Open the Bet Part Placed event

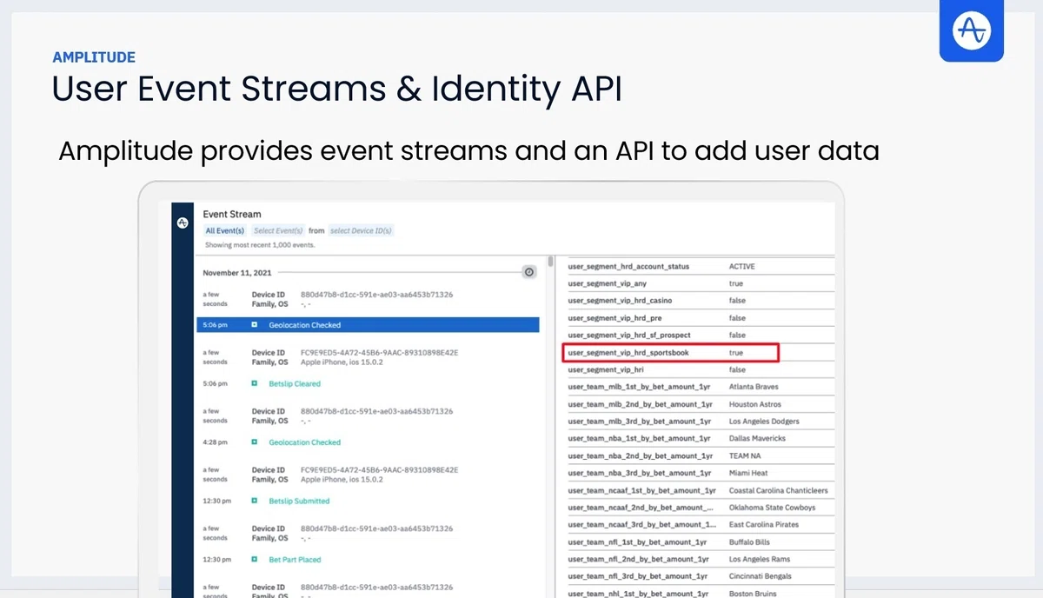pyautogui.click(x=295, y=560)
